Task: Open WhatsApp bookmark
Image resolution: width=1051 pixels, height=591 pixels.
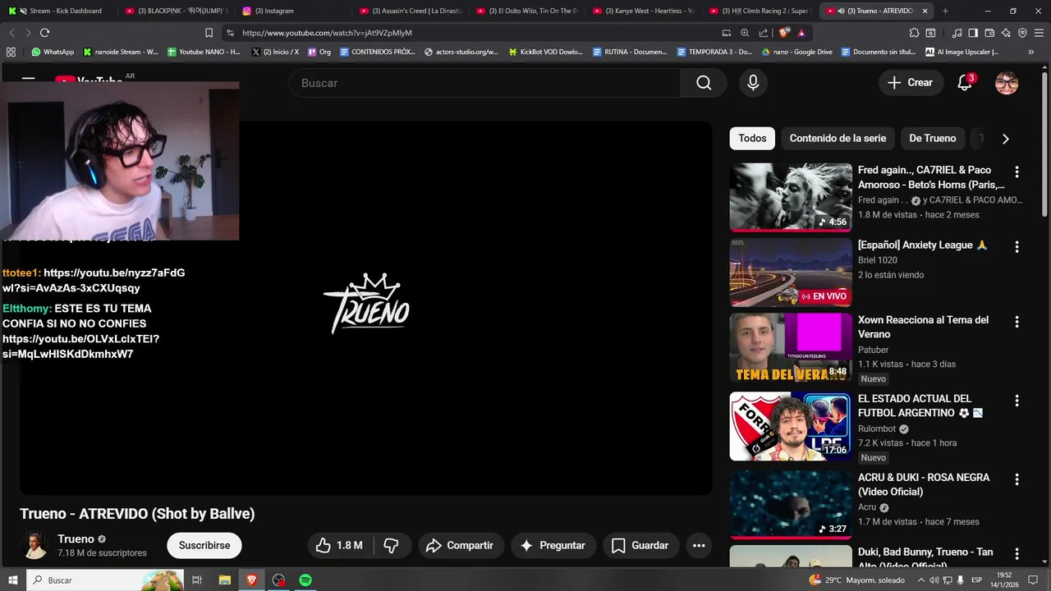Action: 53,52
